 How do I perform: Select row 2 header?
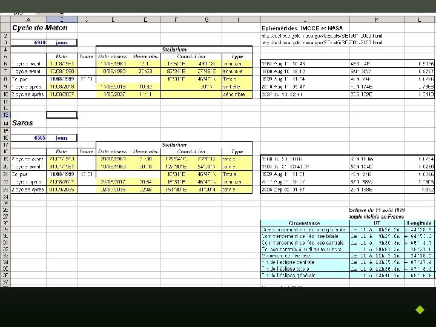(5, 36)
